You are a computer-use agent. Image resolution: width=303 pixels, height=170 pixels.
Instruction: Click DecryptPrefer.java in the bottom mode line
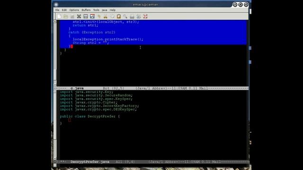90,161
